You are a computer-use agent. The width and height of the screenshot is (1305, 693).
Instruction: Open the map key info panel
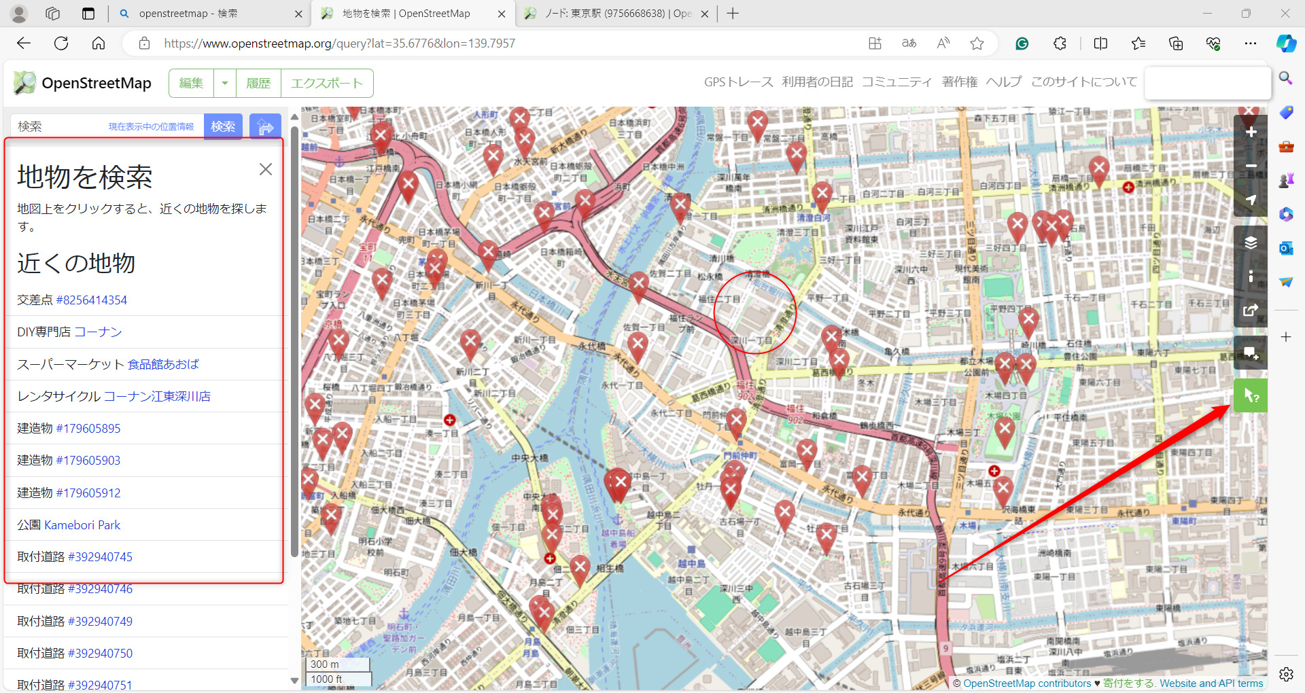(x=1250, y=276)
